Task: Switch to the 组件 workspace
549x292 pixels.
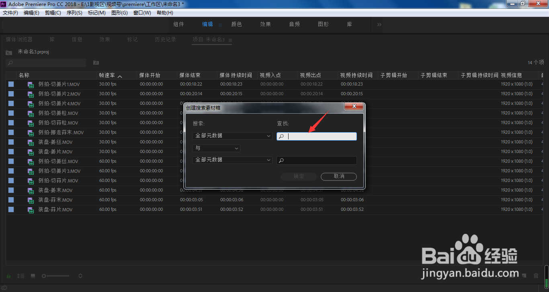Action: pos(179,25)
